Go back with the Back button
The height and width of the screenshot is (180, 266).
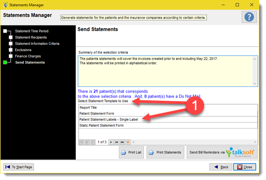point(221,167)
